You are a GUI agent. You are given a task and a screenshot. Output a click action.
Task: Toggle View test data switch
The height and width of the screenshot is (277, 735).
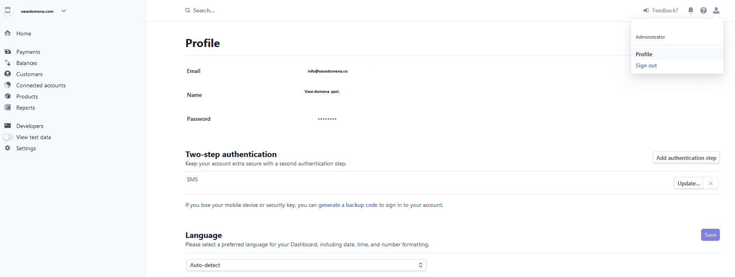tap(8, 137)
